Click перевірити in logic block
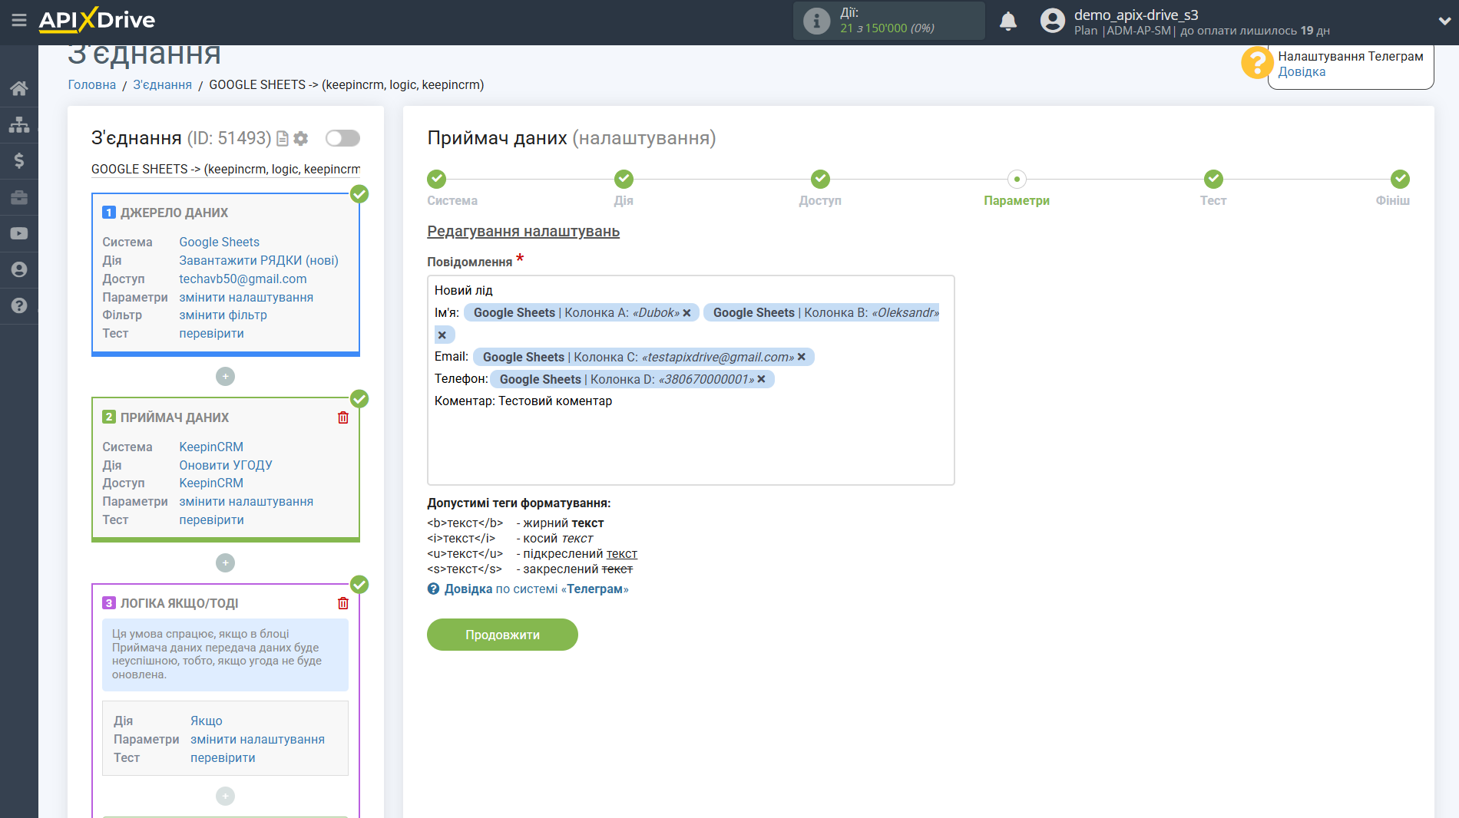This screenshot has height=818, width=1459. tap(223, 758)
